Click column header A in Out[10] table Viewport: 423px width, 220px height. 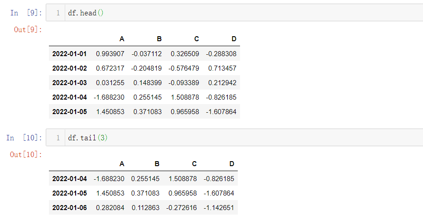point(122,164)
